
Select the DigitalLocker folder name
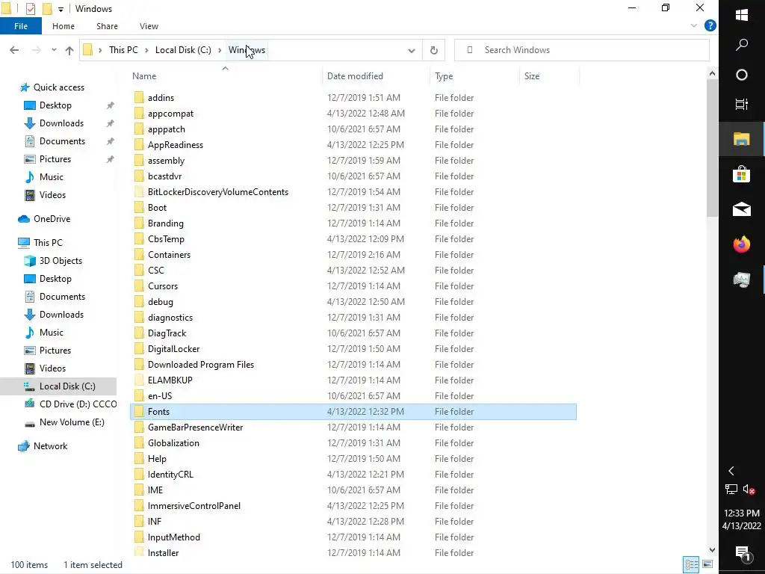pyautogui.click(x=173, y=349)
